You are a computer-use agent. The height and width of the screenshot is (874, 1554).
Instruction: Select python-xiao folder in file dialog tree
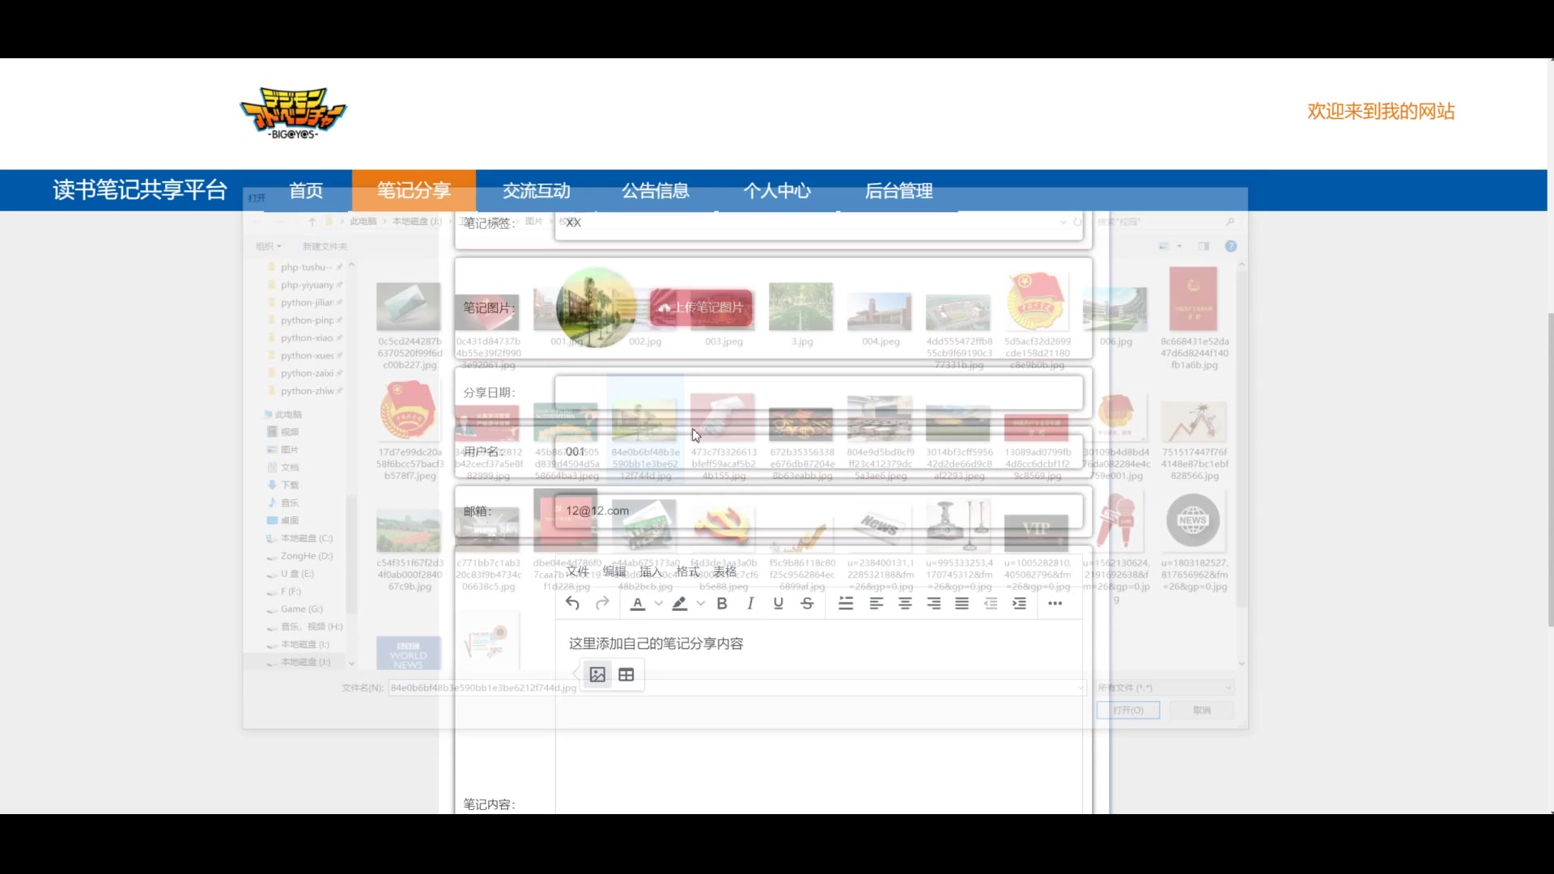click(x=307, y=338)
